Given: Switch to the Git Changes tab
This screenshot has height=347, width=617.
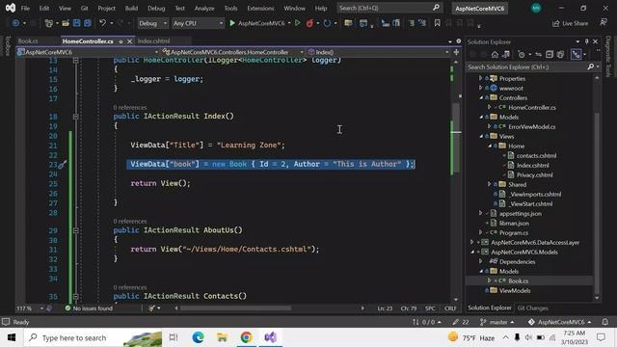Looking at the screenshot, I should [x=532, y=308].
